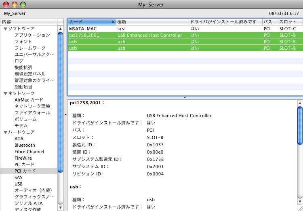The height and width of the screenshot is (211, 303).
Task: Click the scsi type cell
Action: point(122,29)
